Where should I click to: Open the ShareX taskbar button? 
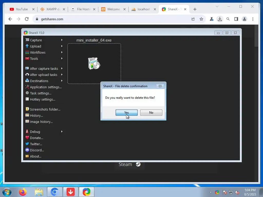tap(86, 192)
